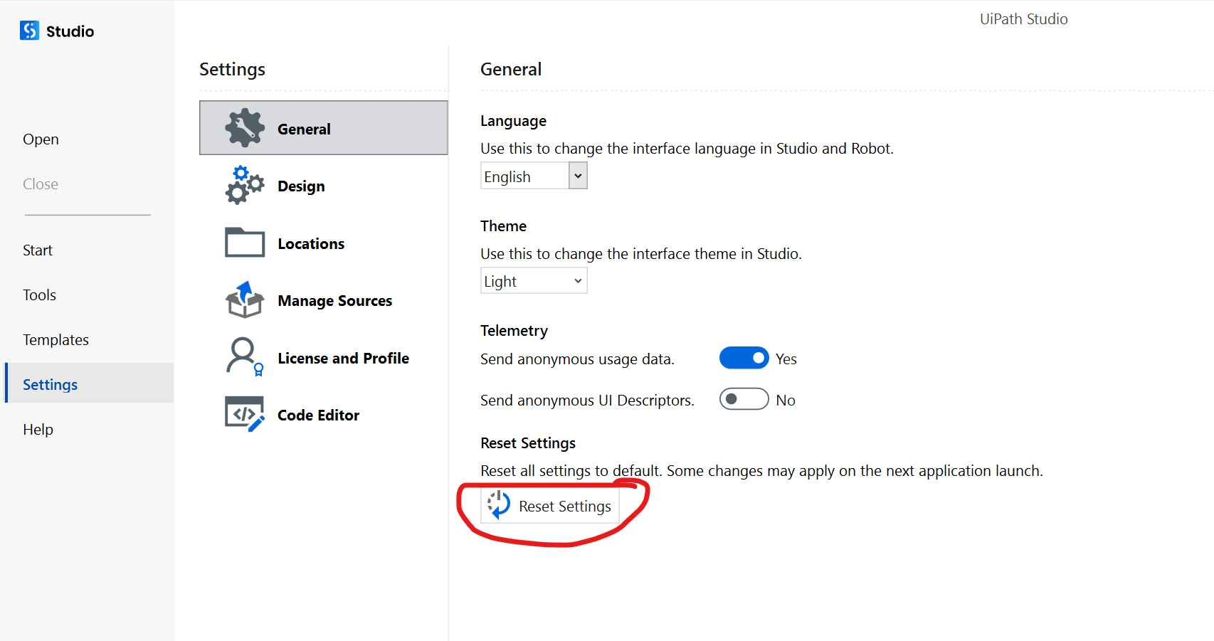Image resolution: width=1214 pixels, height=641 pixels.
Task: Open the Help section
Action: (x=38, y=430)
